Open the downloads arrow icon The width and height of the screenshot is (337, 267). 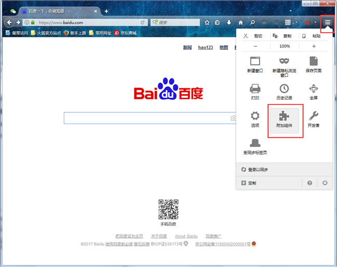click(229, 22)
